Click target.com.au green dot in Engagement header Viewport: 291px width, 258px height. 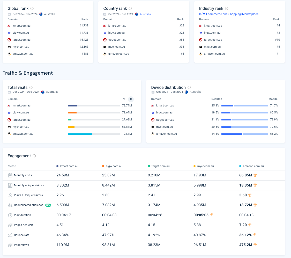(x=149, y=166)
